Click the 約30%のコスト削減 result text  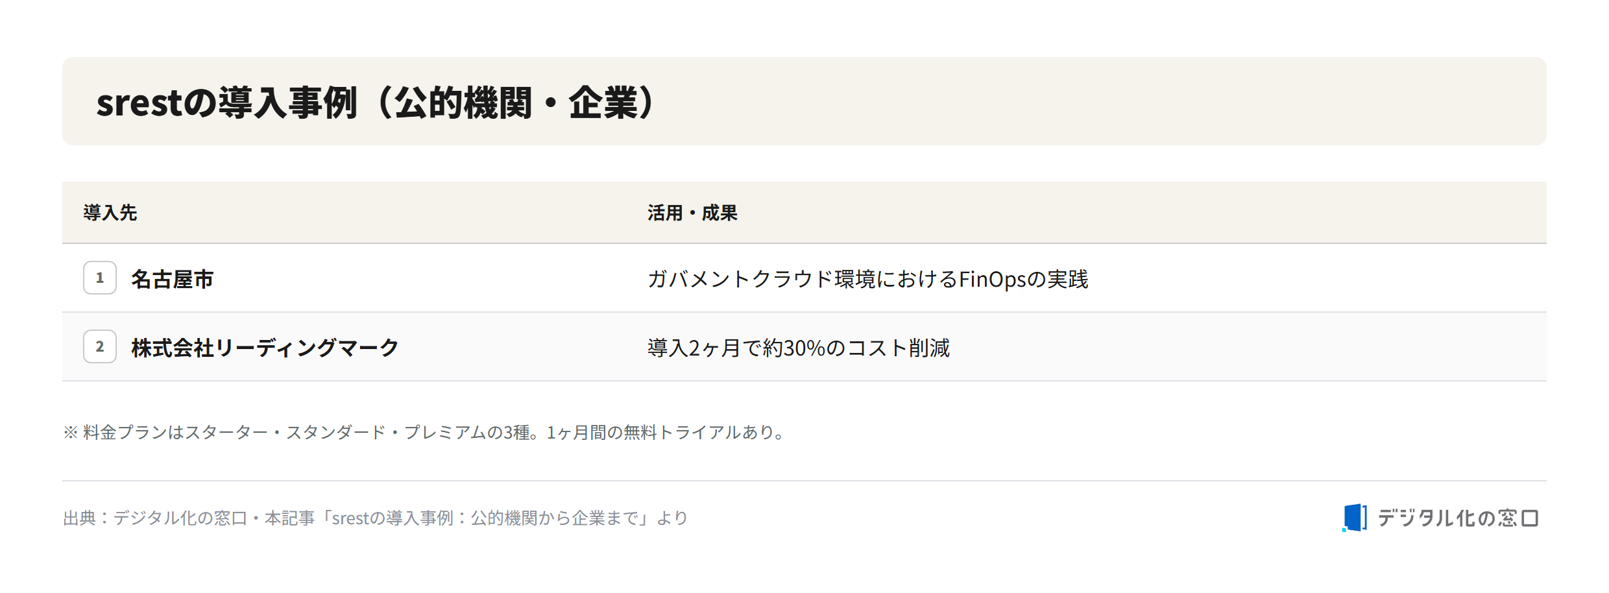856,348
